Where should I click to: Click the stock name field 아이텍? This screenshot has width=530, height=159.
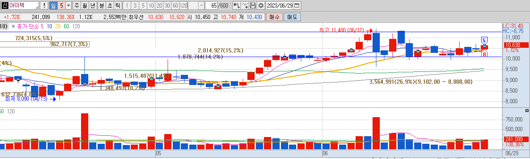(x=20, y=5)
